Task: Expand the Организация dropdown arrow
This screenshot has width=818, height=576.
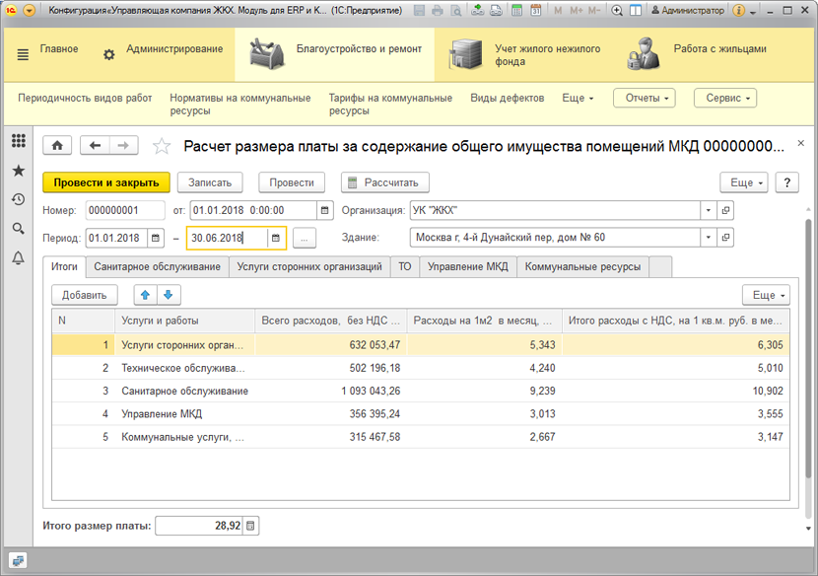Action: tap(708, 210)
